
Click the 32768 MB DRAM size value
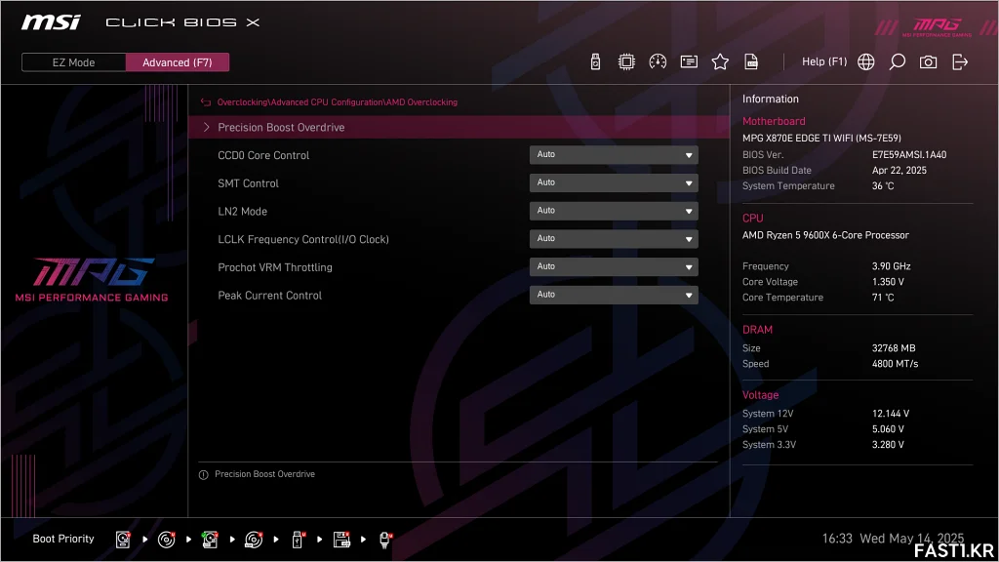(894, 348)
